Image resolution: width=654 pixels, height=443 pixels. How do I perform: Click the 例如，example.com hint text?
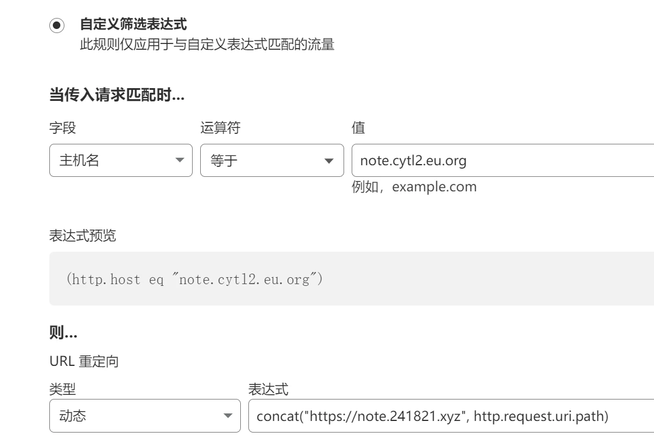414,187
